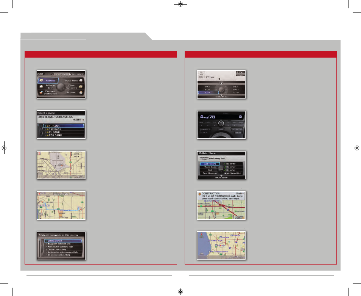This screenshot has height=296, width=361.
Task: Open Address Book in destination menu
Action: pos(50,86)
